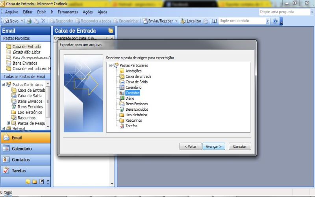Open toolbar options overflow arrow
Viewport: 315px width, 197px height.
281,21
